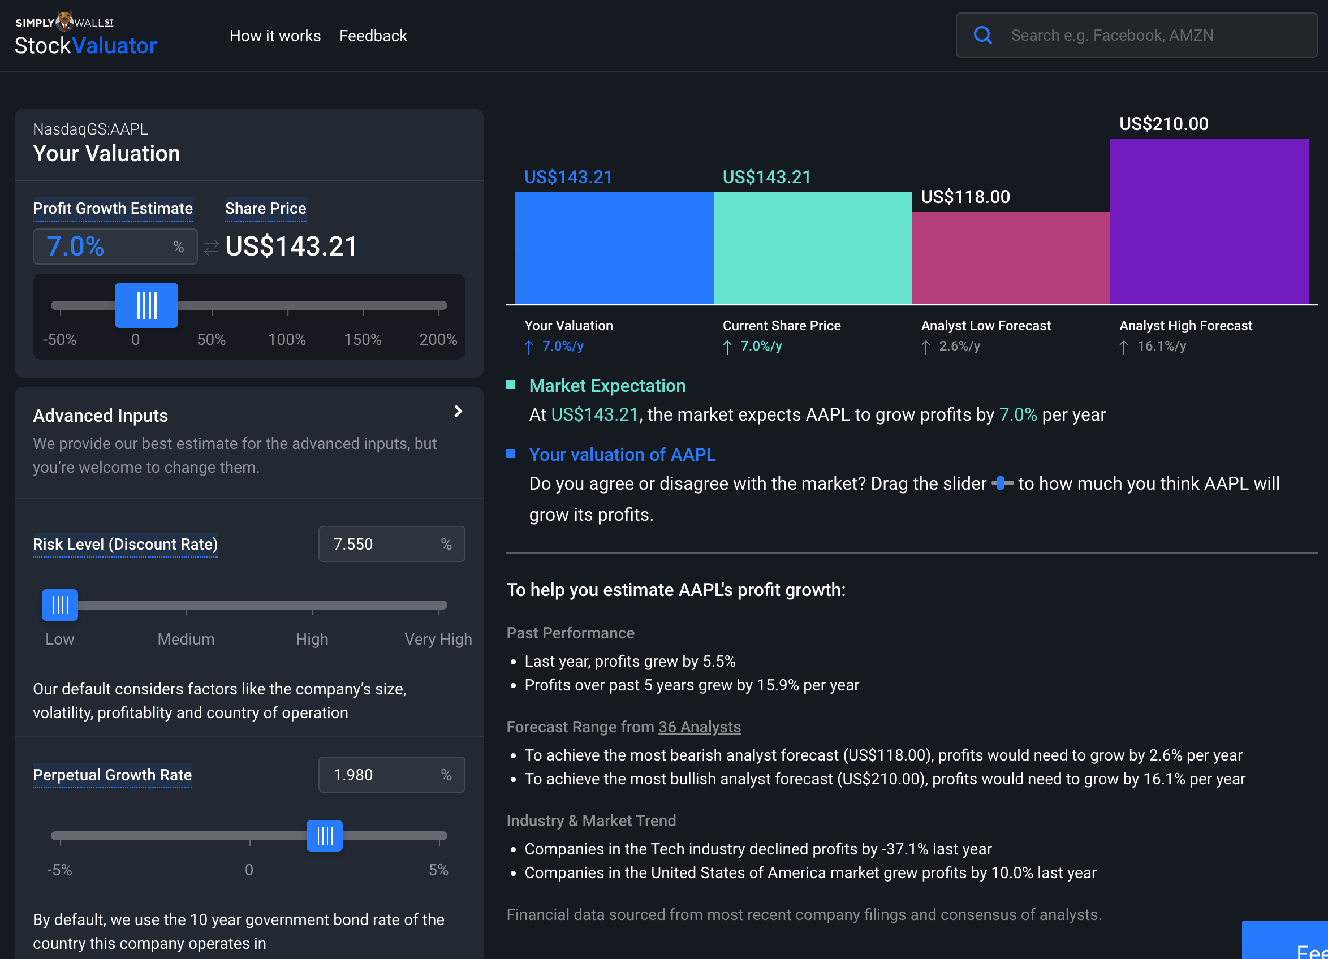Click the Share Price label
The width and height of the screenshot is (1328, 959).
click(x=266, y=209)
